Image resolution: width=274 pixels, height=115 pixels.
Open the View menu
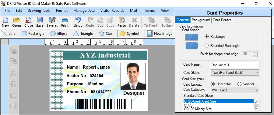[x=165, y=11]
